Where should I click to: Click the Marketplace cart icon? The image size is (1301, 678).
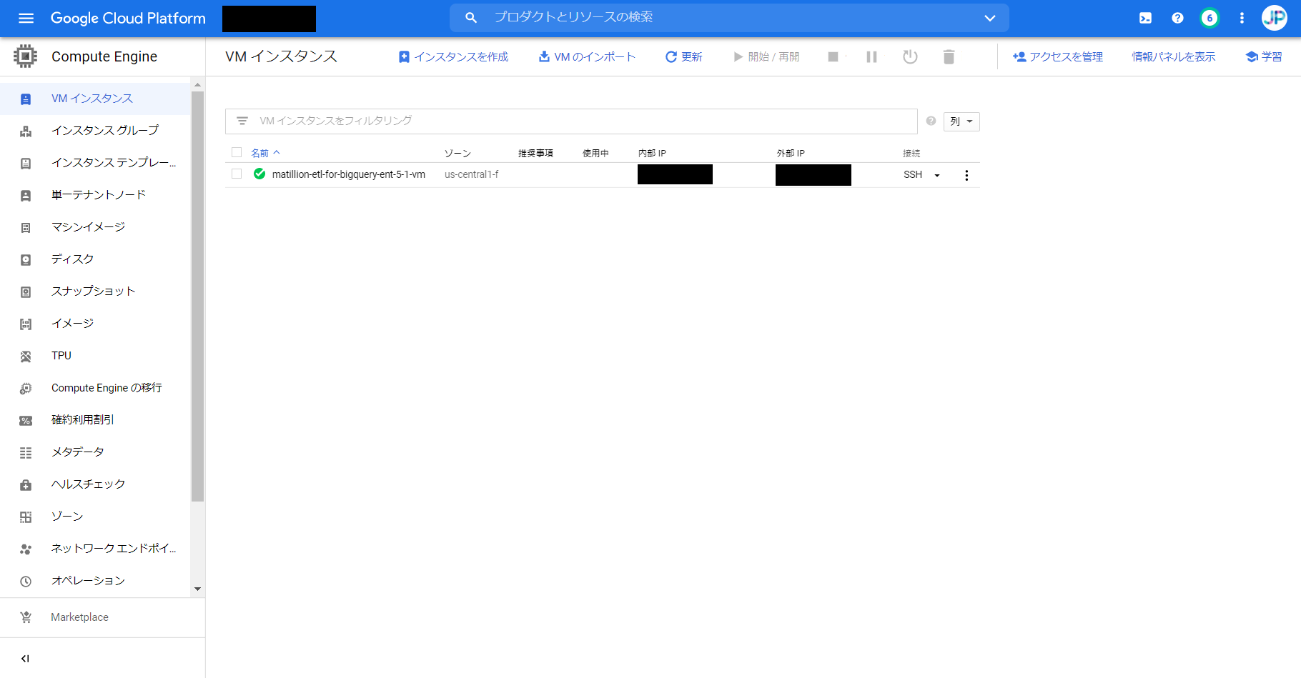[26, 617]
